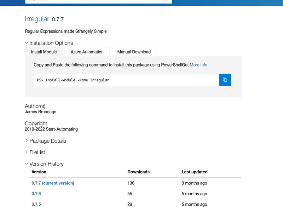The width and height of the screenshot is (283, 207).
Task: Collapse the Installation Options section
Action: point(49,43)
